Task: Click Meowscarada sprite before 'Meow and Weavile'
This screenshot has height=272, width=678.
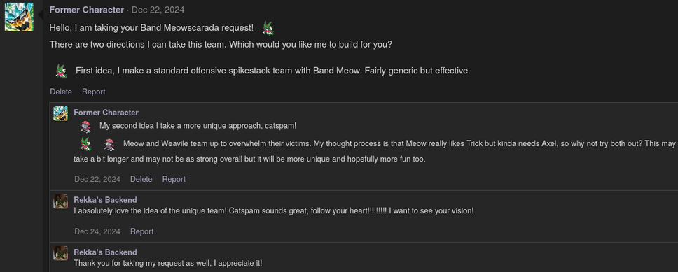Action: click(x=85, y=143)
